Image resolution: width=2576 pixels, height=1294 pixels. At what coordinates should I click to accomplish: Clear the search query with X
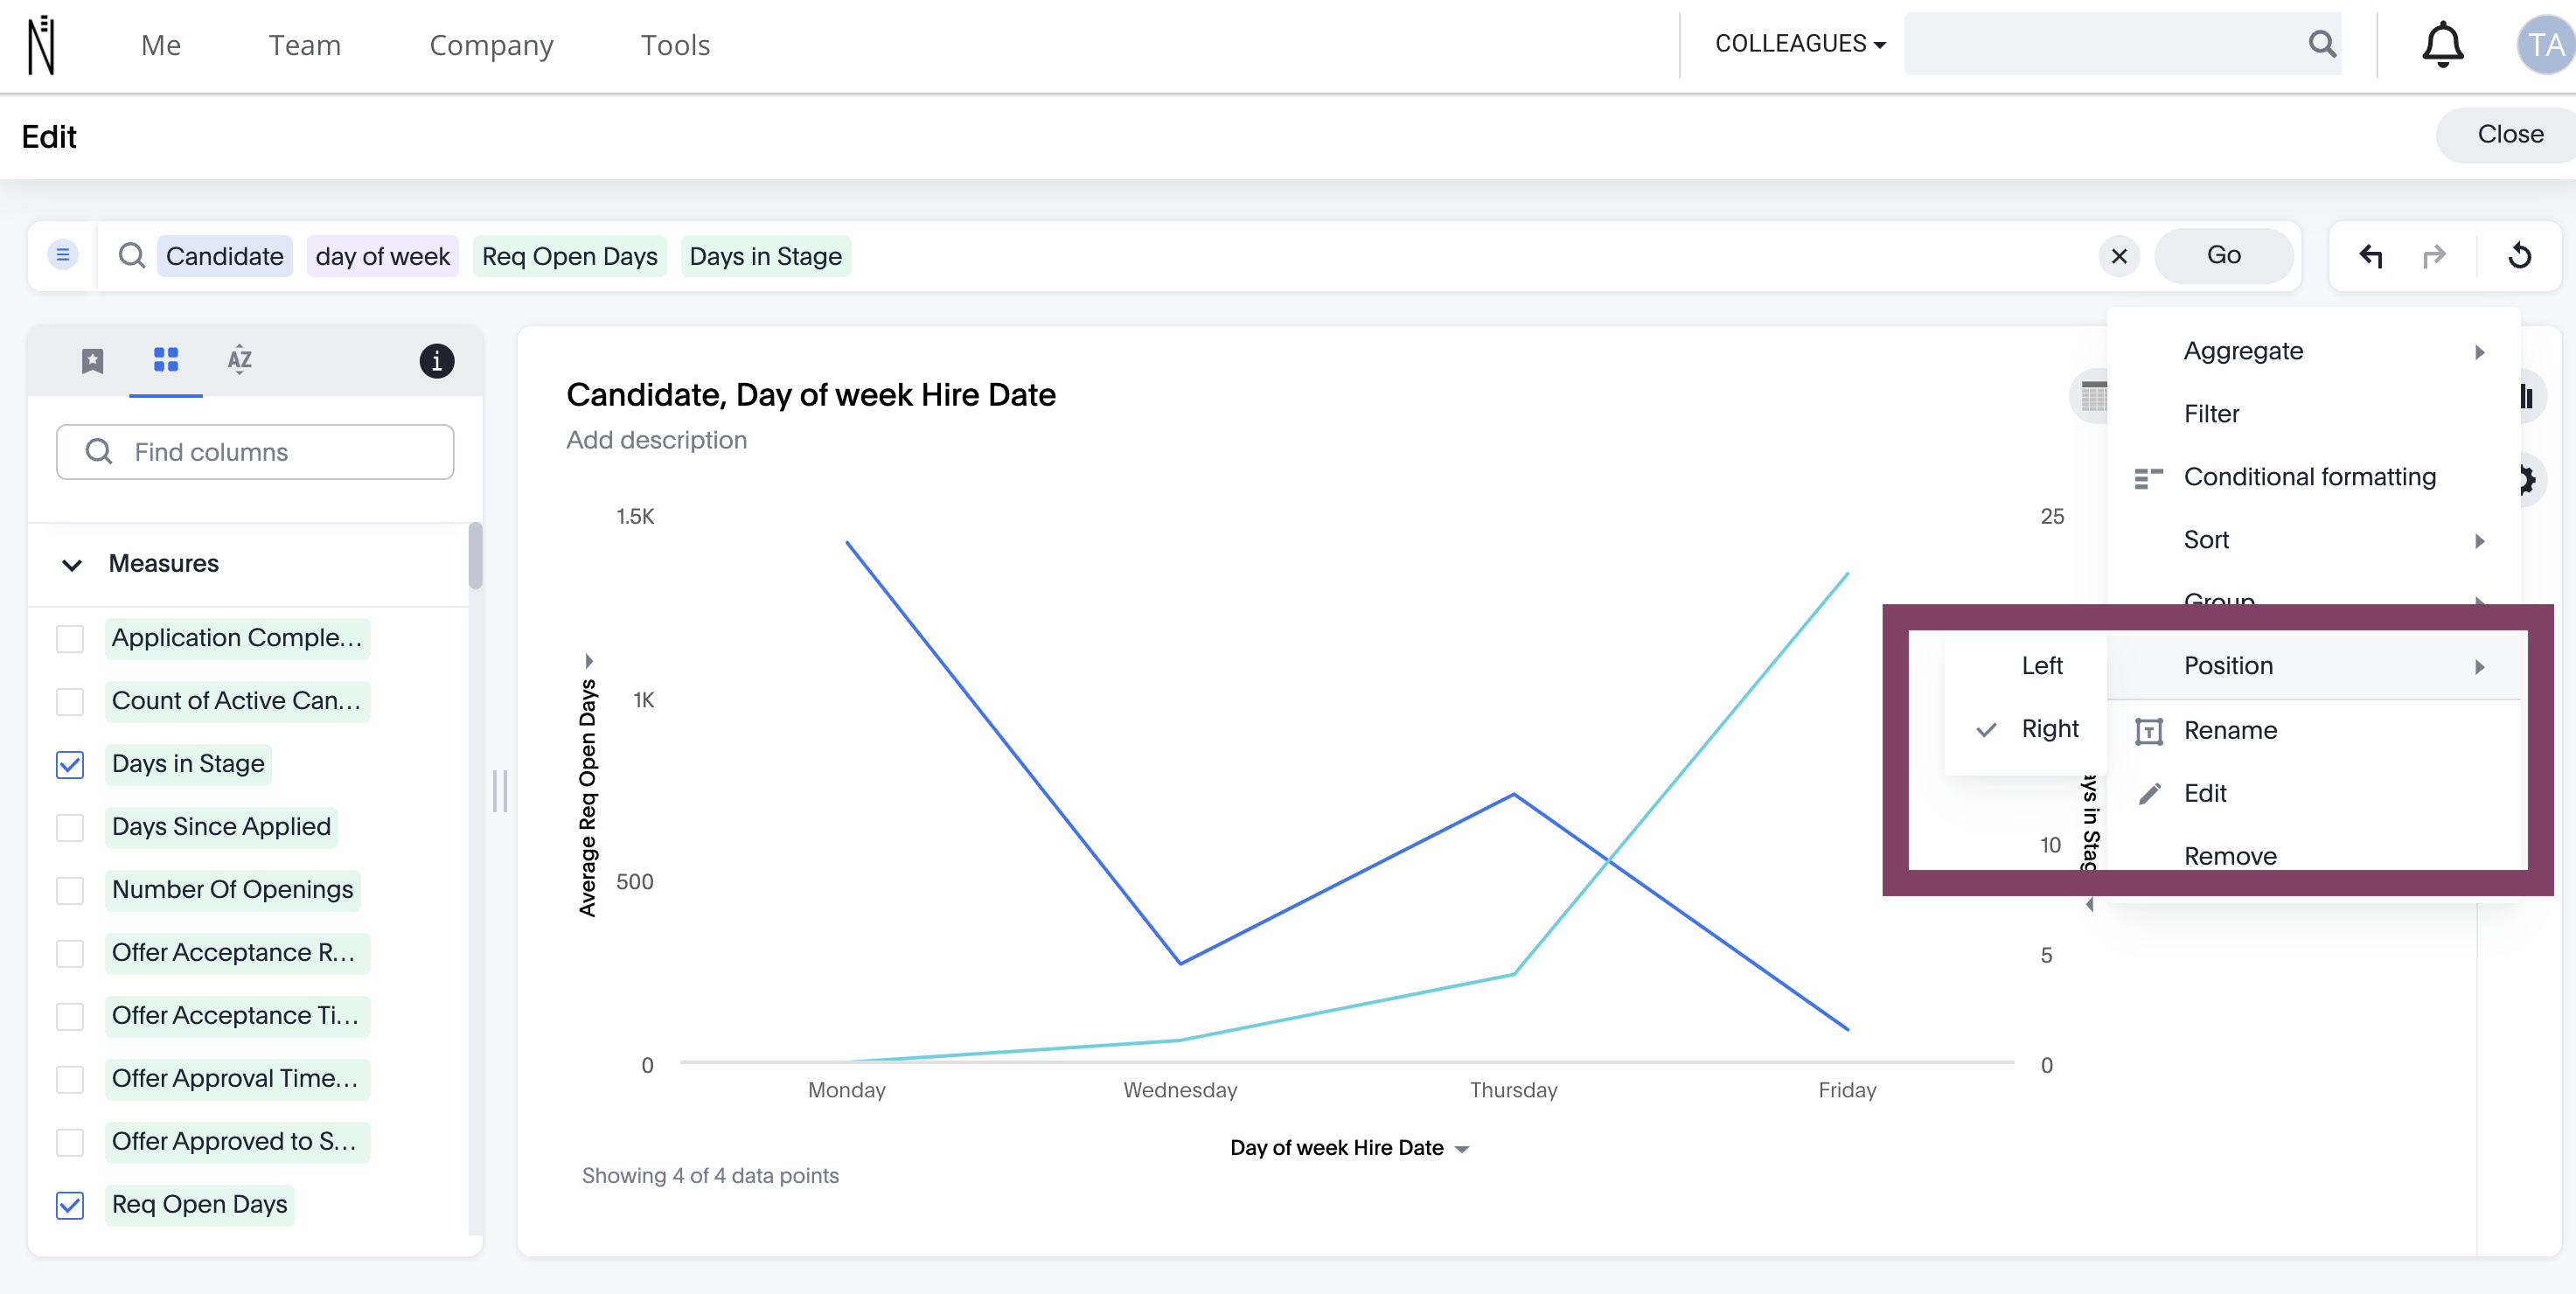pos(2119,256)
